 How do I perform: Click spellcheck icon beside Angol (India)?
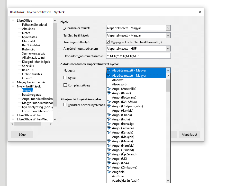[109, 119]
